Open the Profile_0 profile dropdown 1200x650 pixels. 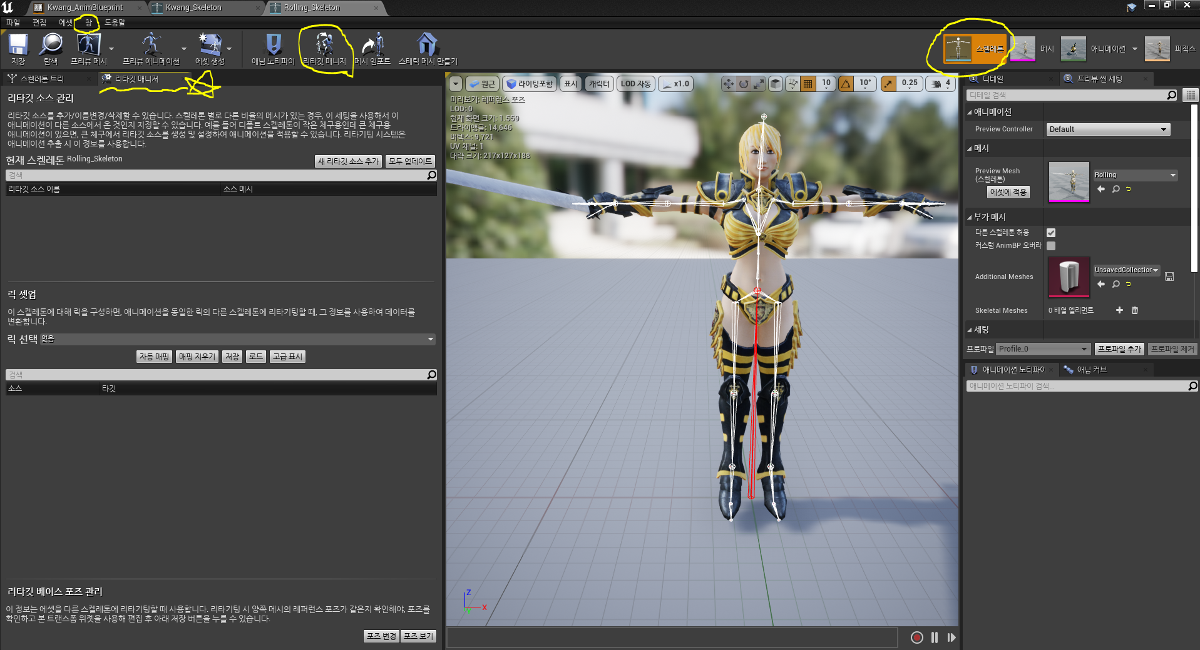[1044, 349]
